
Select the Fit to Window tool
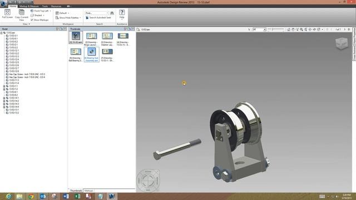click(x=306, y=29)
